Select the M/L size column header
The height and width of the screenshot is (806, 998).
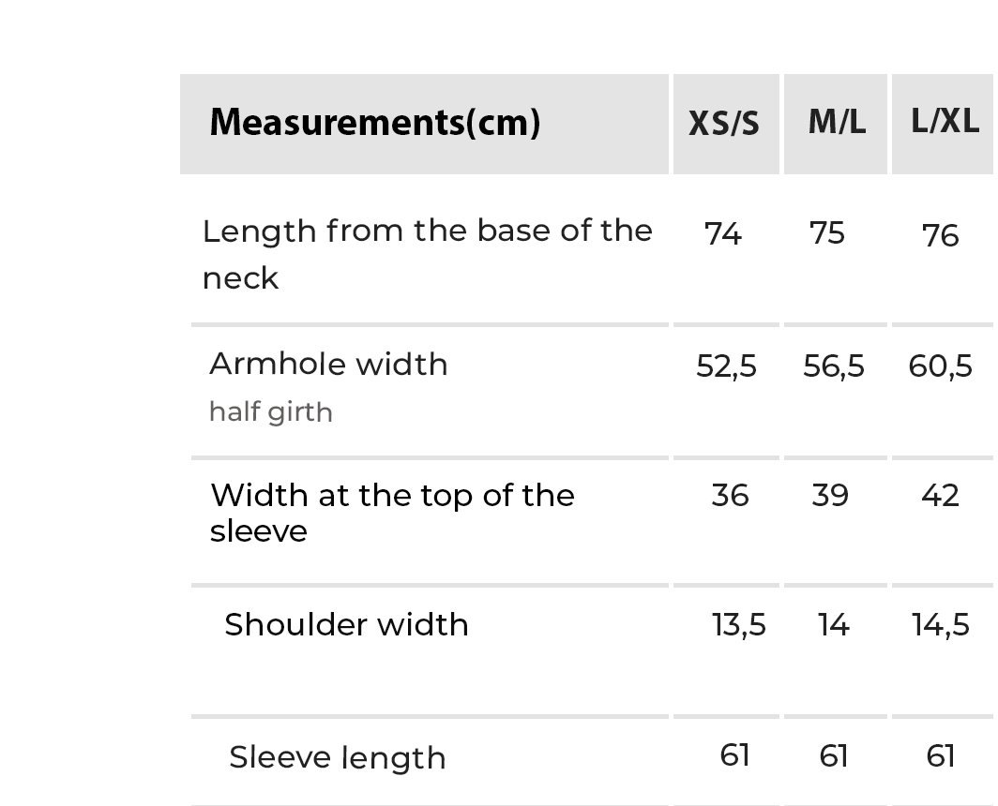(837, 122)
